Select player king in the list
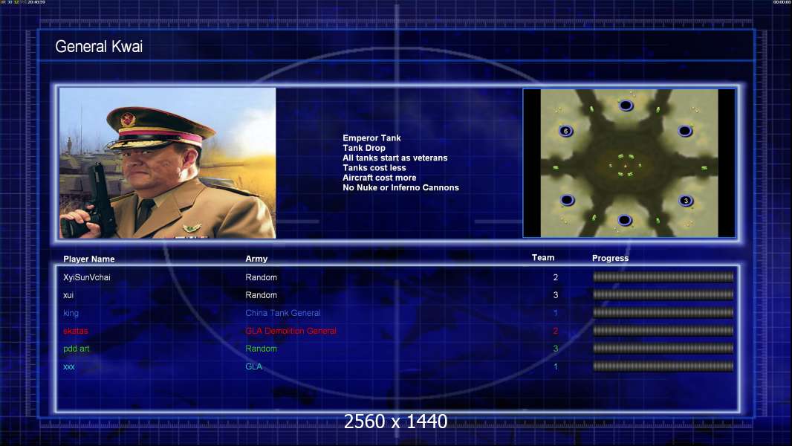Viewport: 792px width, 446px height. [71, 313]
